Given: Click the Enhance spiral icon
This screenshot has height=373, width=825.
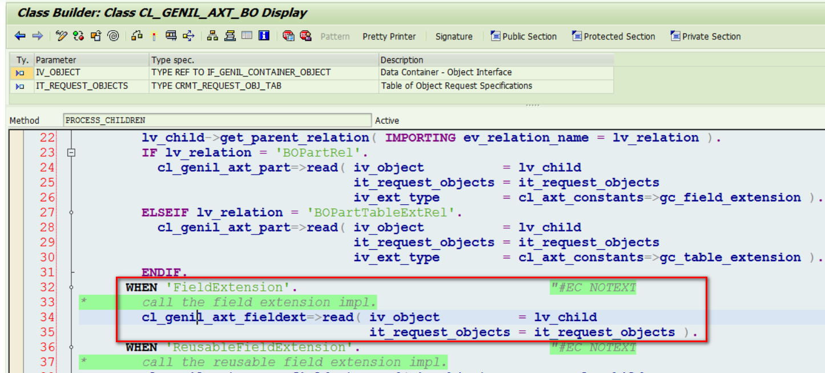Looking at the screenshot, I should tap(113, 37).
